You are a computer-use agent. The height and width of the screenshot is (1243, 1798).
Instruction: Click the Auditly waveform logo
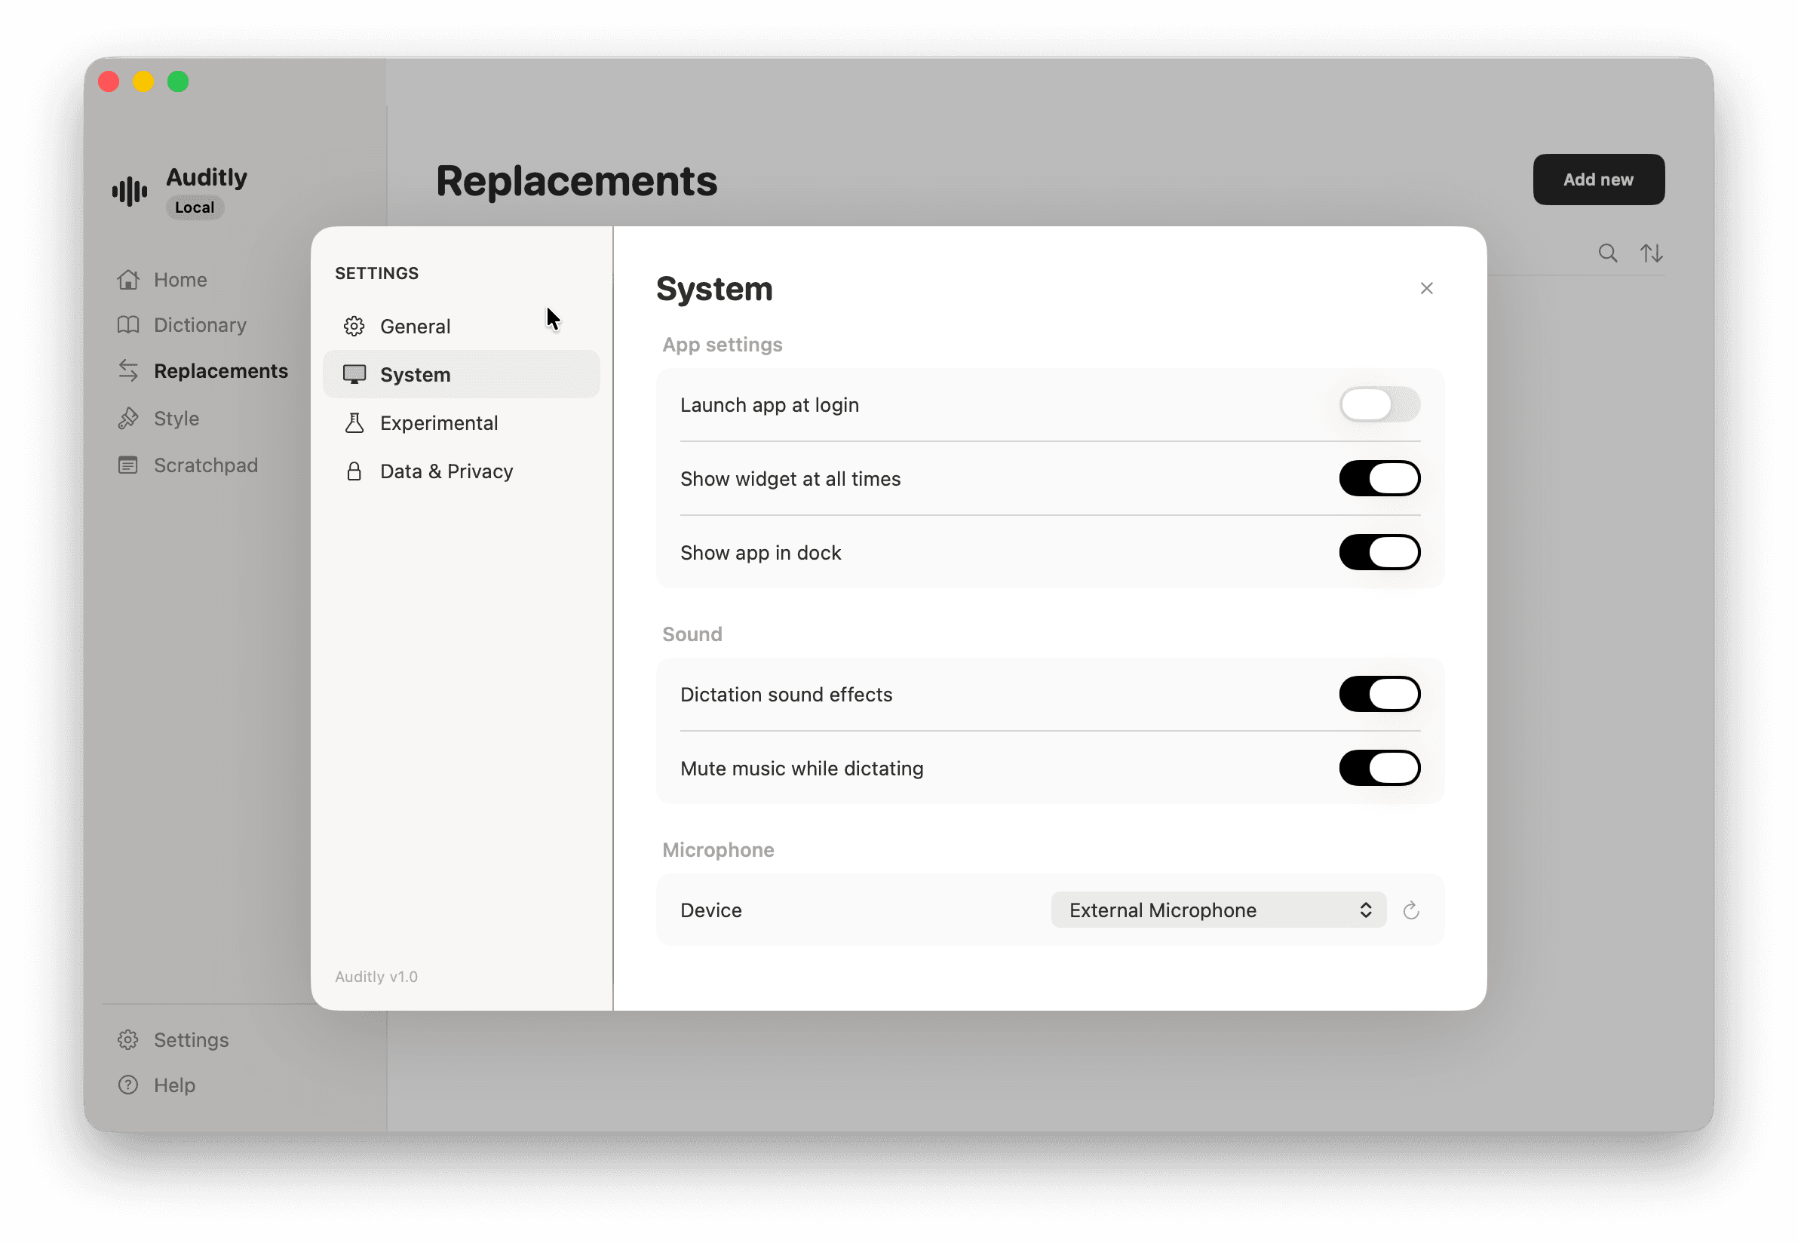coord(128,189)
